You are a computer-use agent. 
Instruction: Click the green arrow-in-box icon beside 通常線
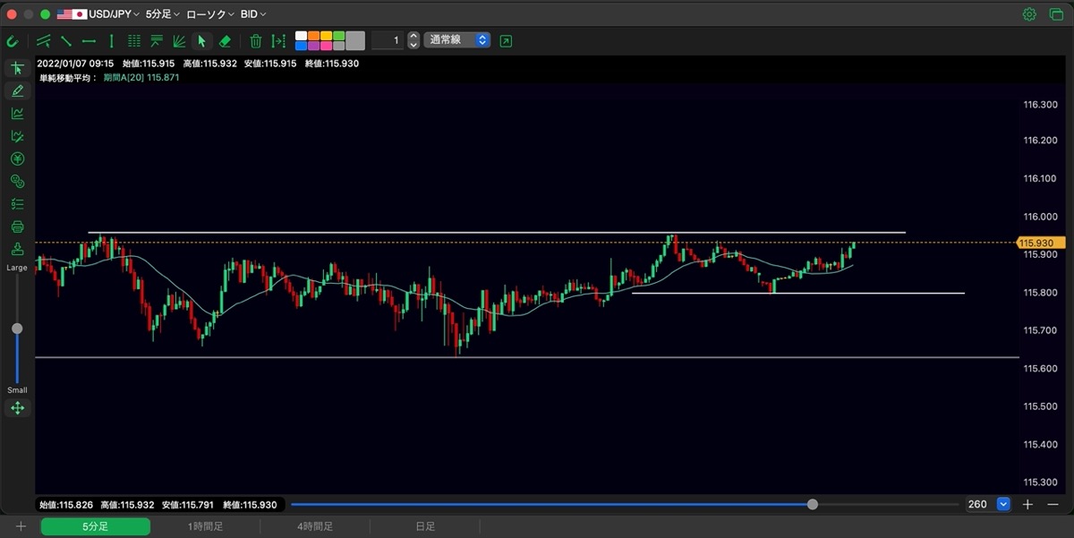[x=507, y=40]
